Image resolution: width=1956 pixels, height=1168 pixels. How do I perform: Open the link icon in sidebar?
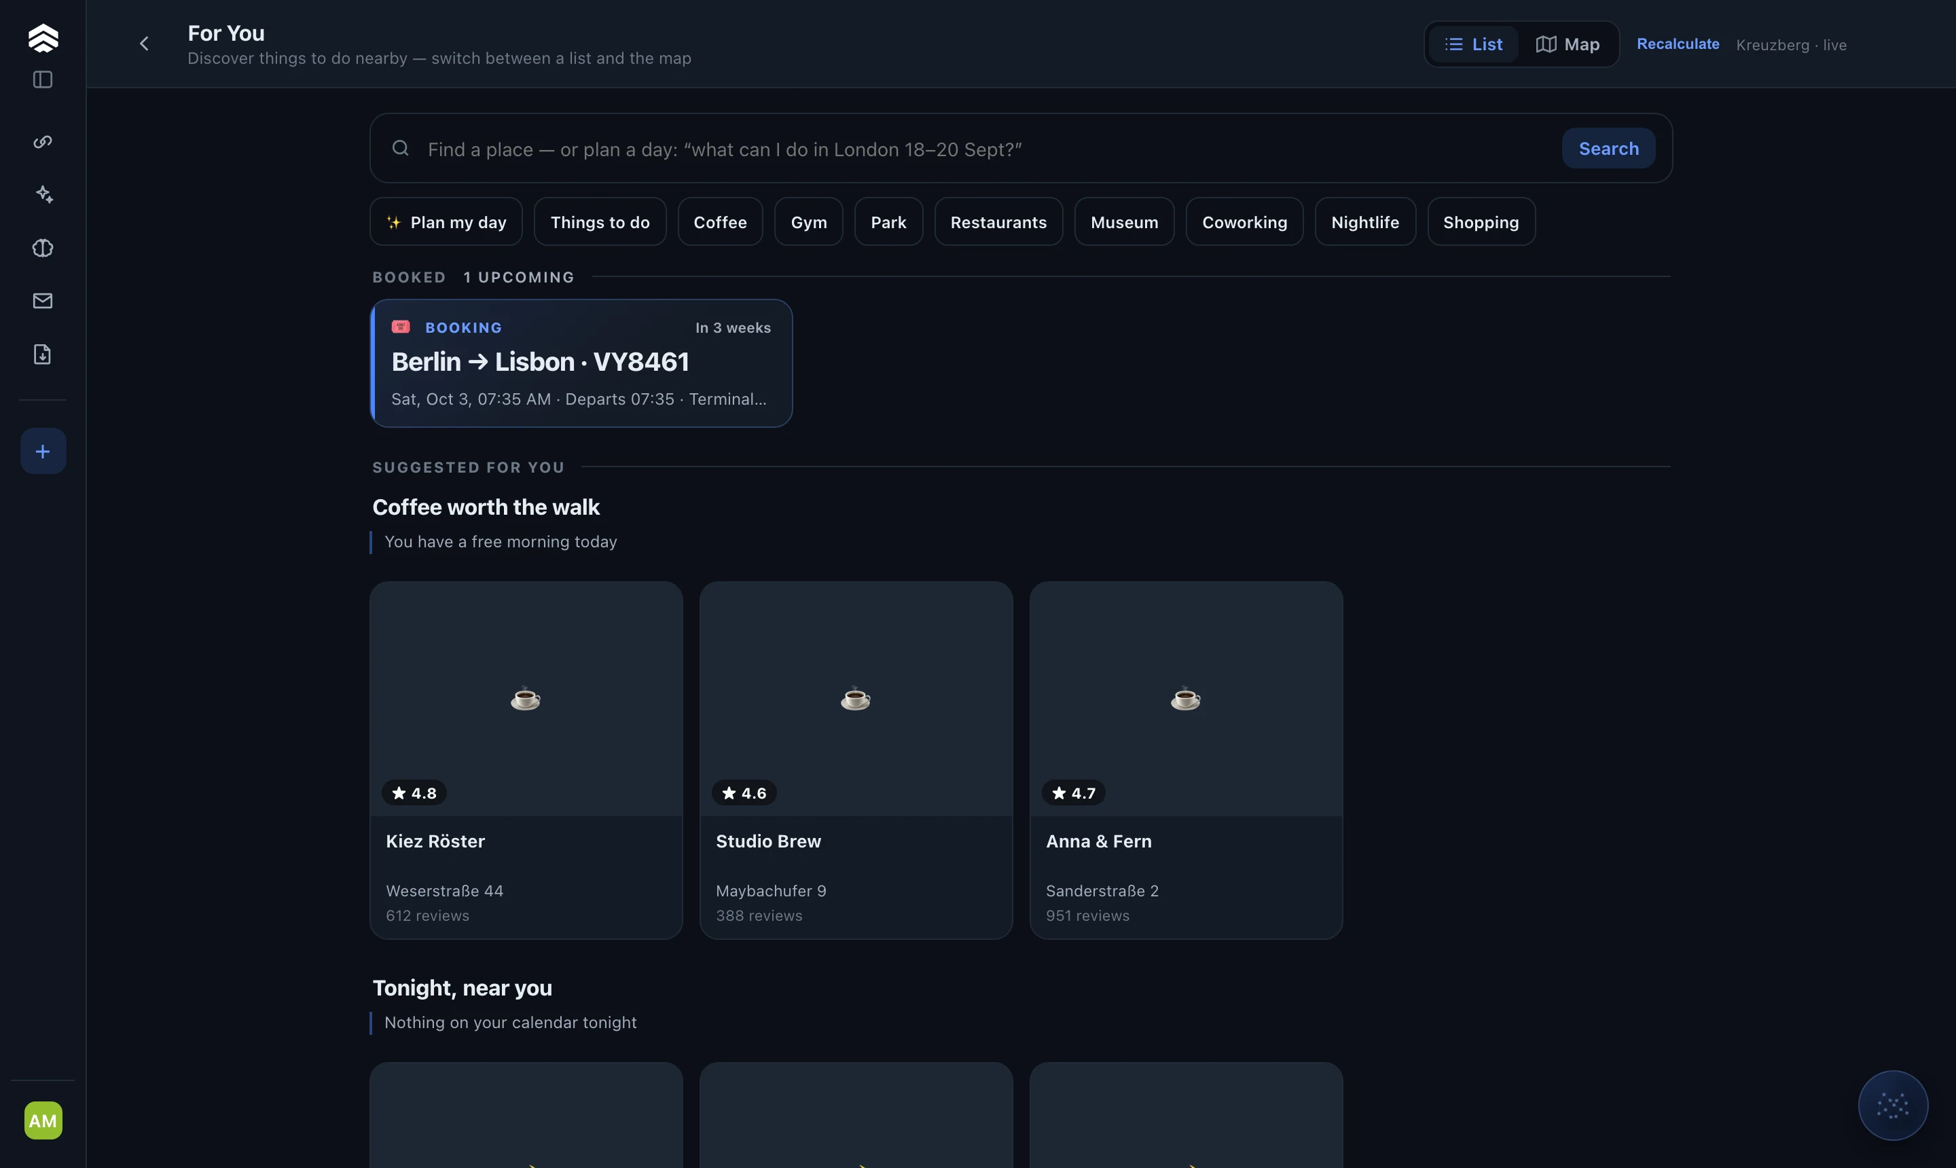pos(43,142)
